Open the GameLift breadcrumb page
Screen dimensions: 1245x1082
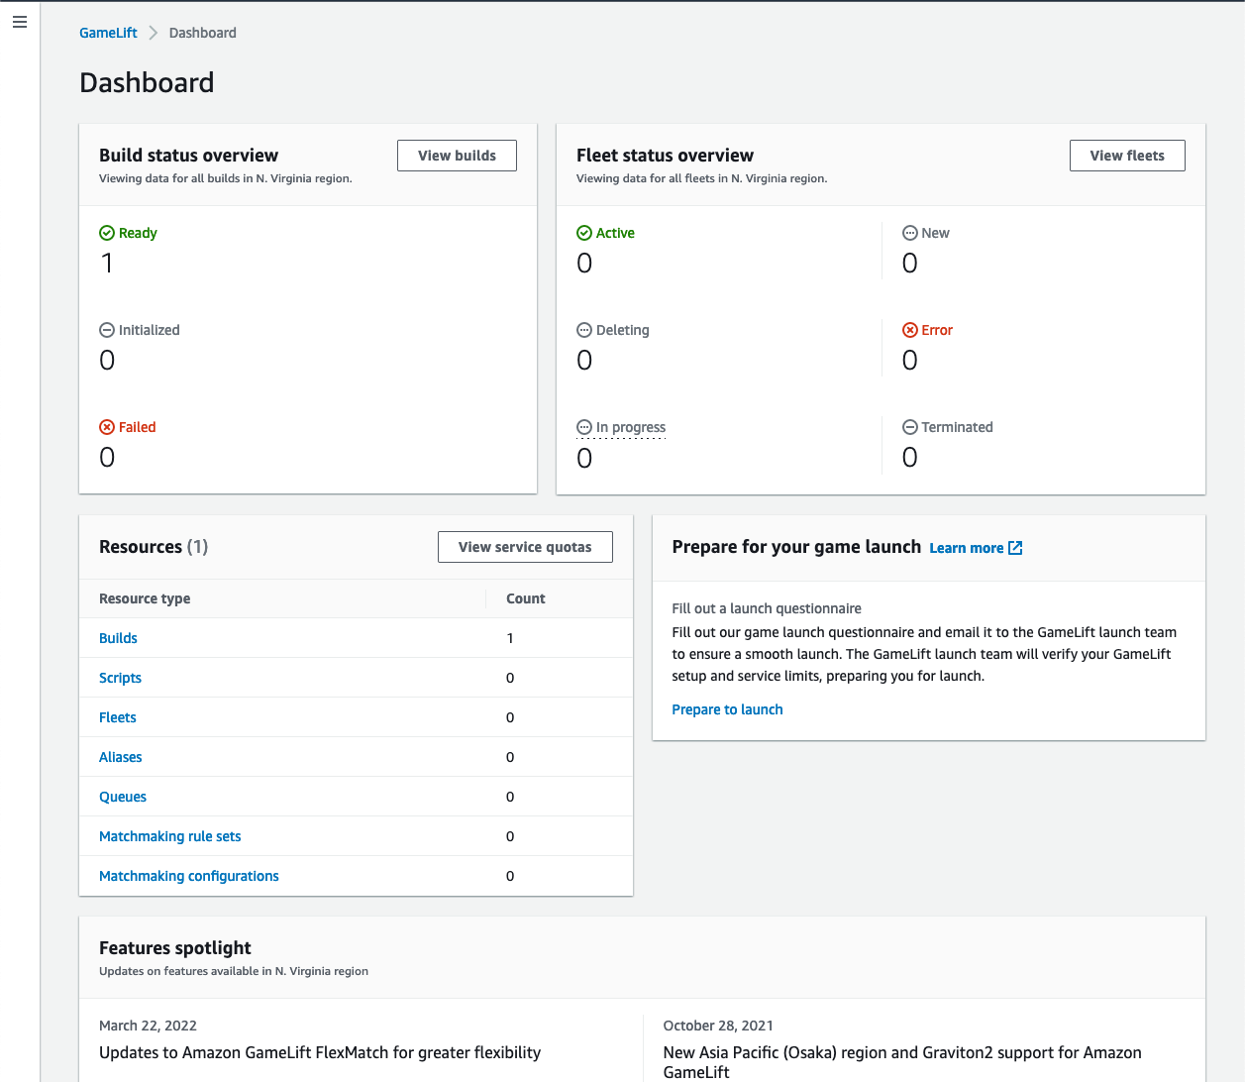[x=107, y=32]
